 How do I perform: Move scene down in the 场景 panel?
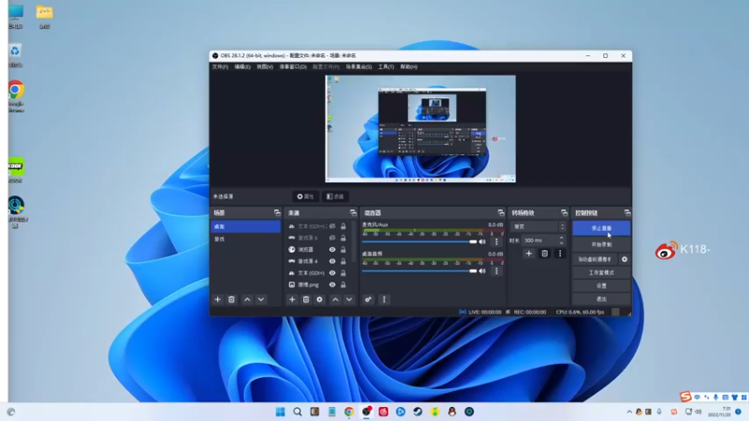(x=261, y=299)
